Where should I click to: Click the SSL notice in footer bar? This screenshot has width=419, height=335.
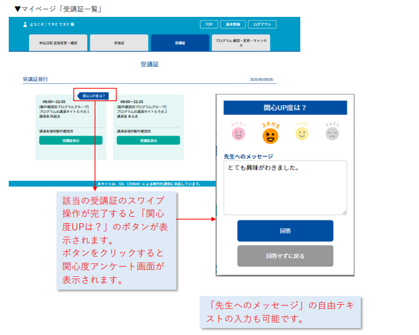149,184
